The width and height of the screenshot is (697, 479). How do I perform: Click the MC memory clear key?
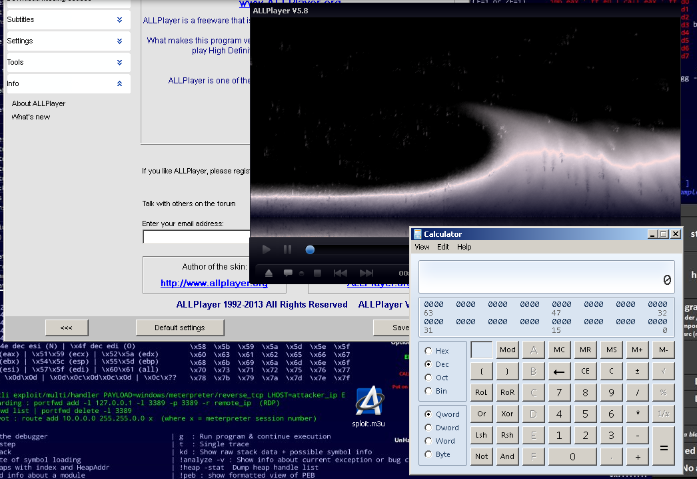(x=559, y=350)
